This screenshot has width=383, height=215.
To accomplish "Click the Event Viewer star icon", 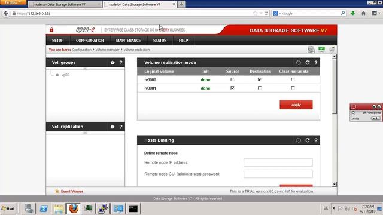I will (57, 191).
